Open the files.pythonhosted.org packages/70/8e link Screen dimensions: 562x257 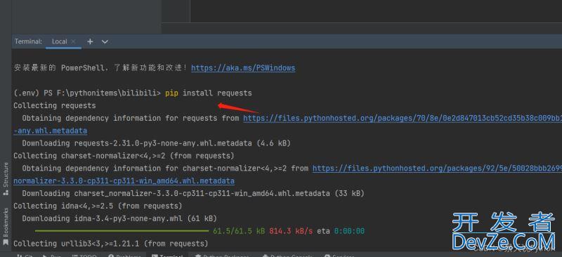(403, 118)
